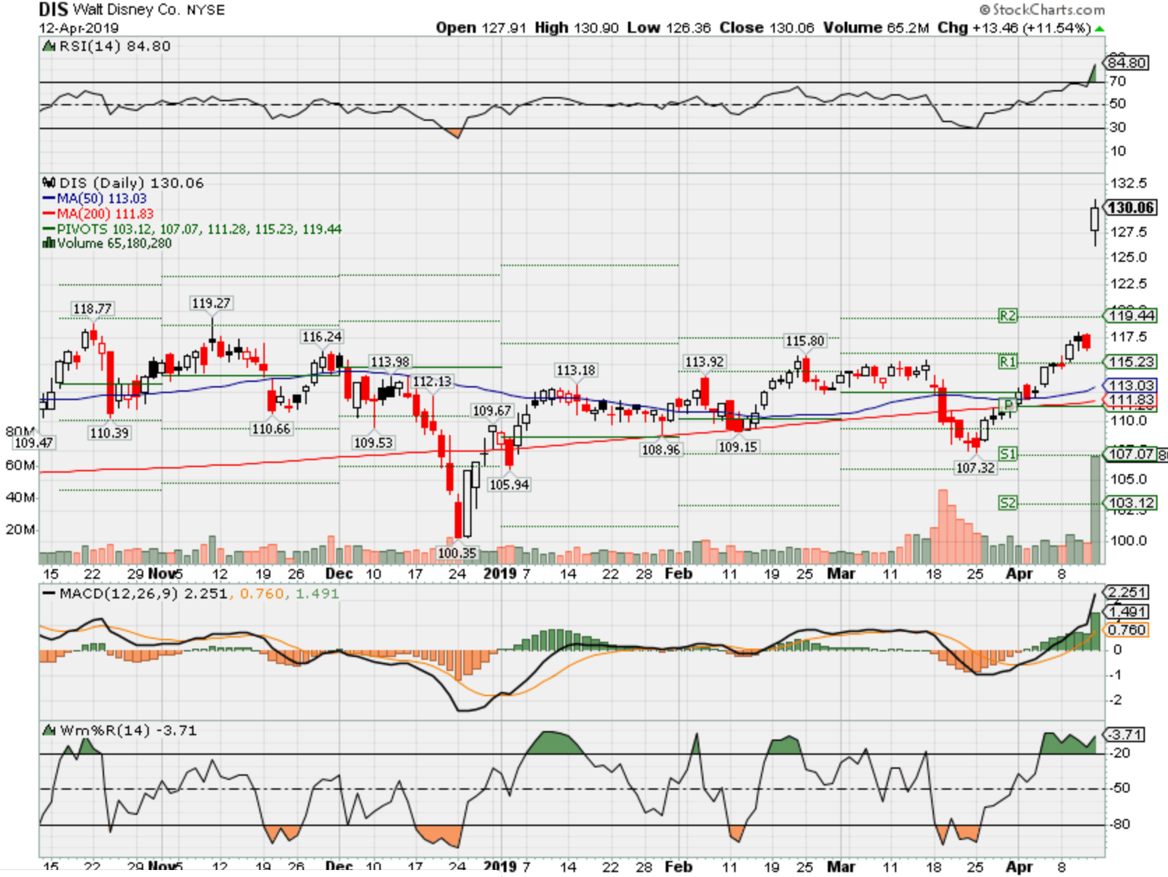1168x877 pixels.
Task: Click the 130.06 price tag on right axis
Action: pos(1131,207)
